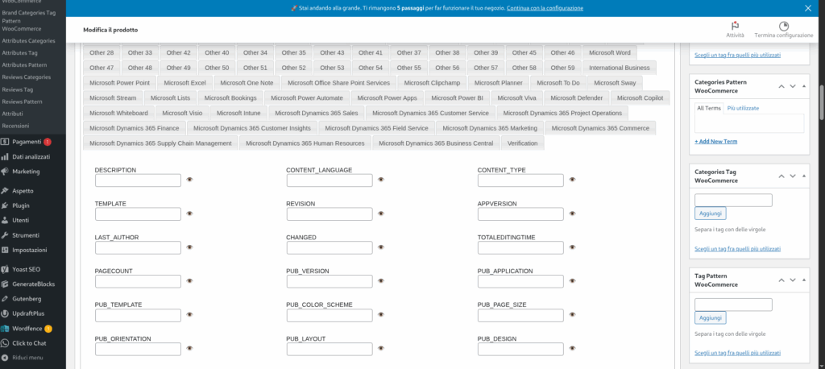The image size is (825, 369).
Task: Toggle eye icon next to TEMPLATE field
Action: point(190,214)
